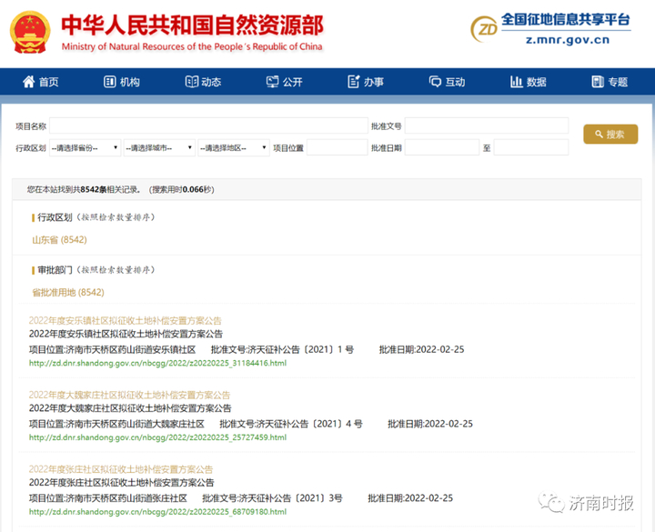Image resolution: width=655 pixels, height=532 pixels.
Task: Click the 数据 bar chart icon
Action: 517,82
